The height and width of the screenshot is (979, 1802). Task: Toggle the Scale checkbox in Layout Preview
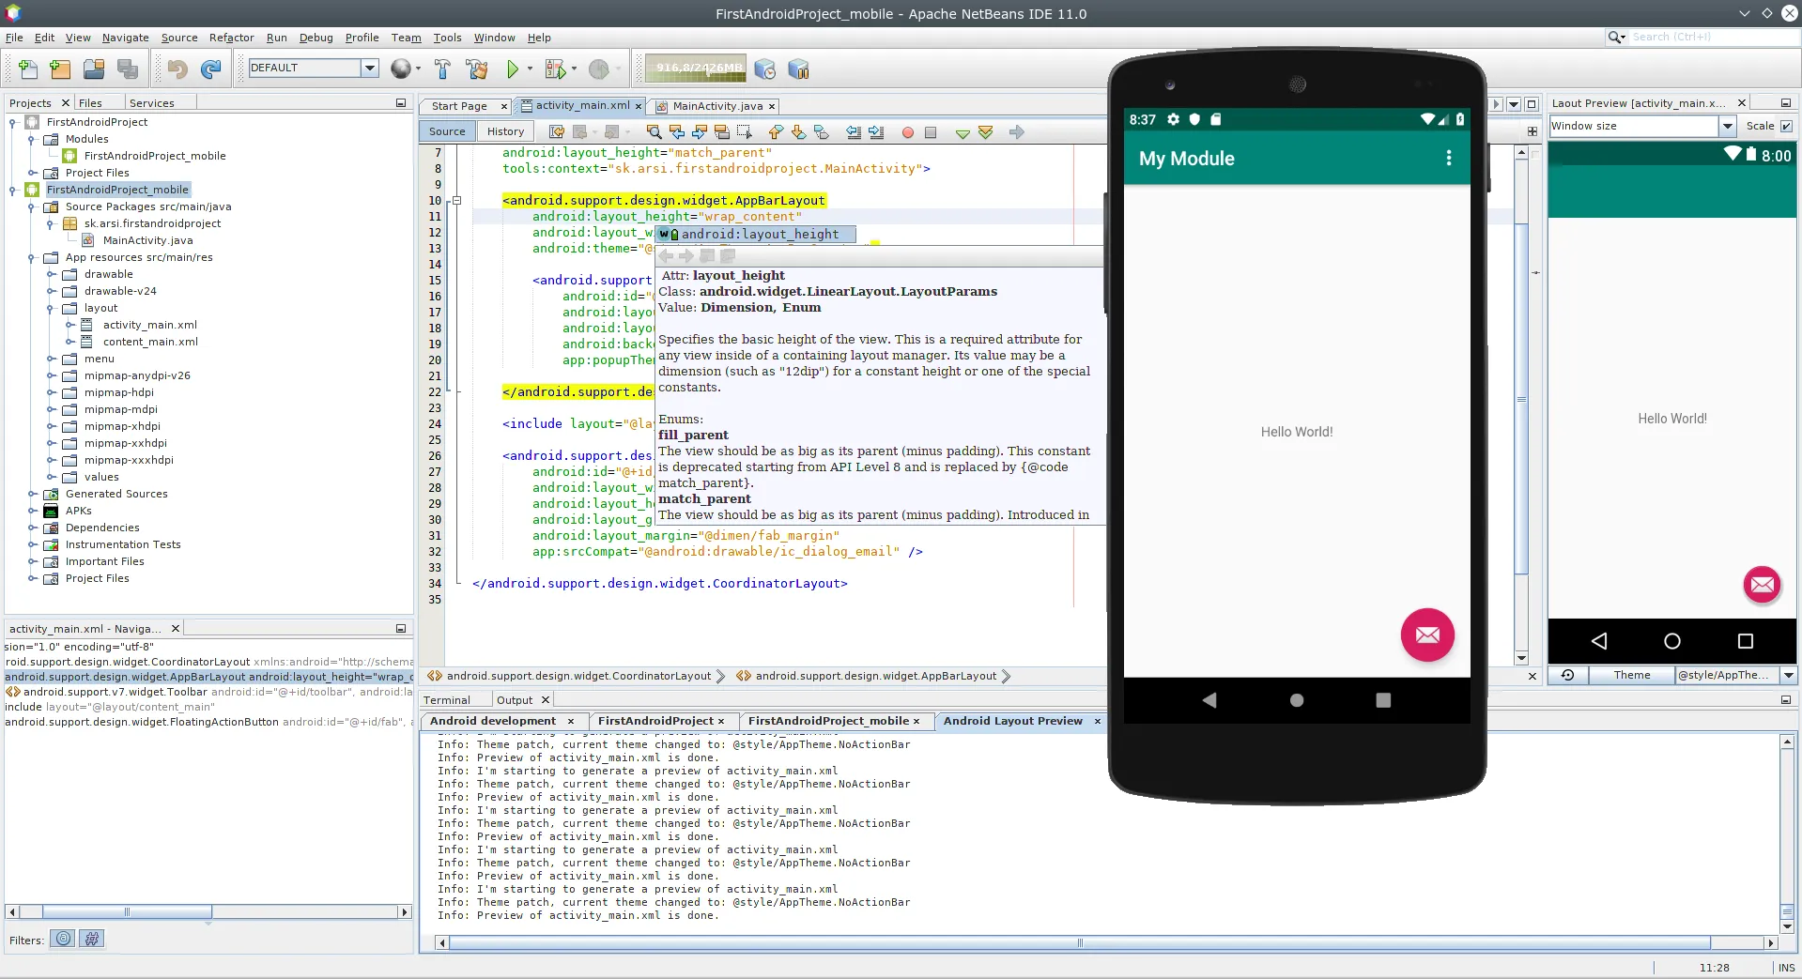[x=1787, y=126]
